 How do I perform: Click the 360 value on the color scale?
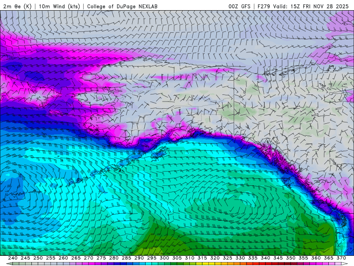click(x=316, y=258)
